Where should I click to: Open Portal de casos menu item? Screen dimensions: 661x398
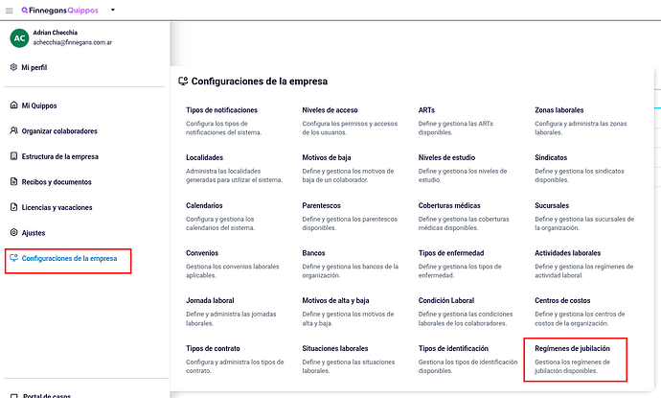(46, 396)
